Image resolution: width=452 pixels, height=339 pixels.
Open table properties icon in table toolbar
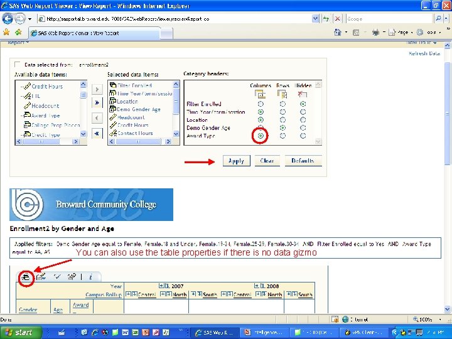pyautogui.click(x=26, y=277)
